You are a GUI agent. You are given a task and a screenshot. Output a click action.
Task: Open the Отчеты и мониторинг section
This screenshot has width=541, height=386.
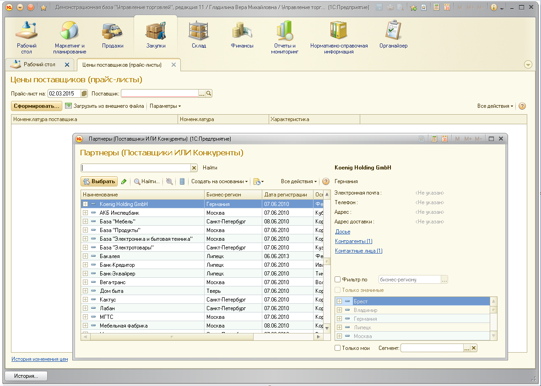285,37
